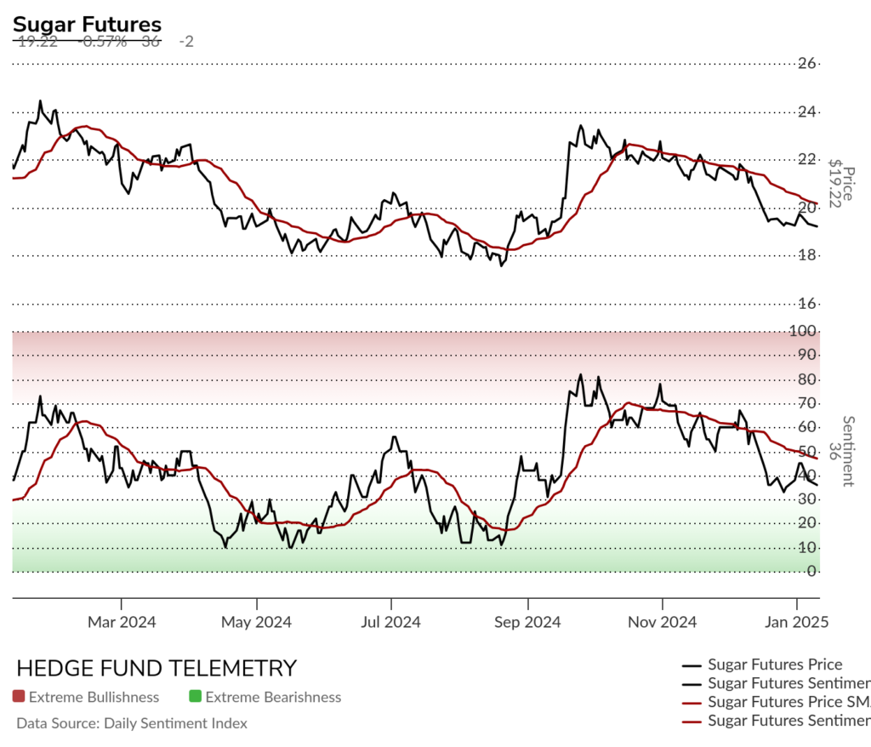Image resolution: width=871 pixels, height=747 pixels.
Task: Toggle the Sugar Futures Price SMA legend
Action: pyautogui.click(x=776, y=702)
